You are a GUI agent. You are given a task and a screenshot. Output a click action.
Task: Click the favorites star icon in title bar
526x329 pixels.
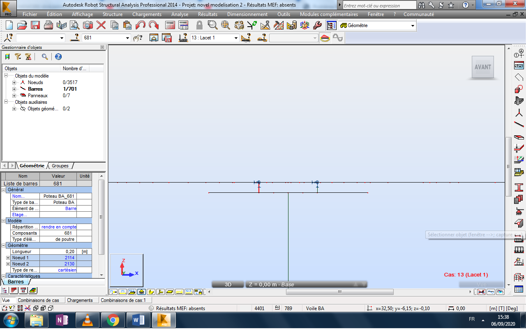[451, 5]
